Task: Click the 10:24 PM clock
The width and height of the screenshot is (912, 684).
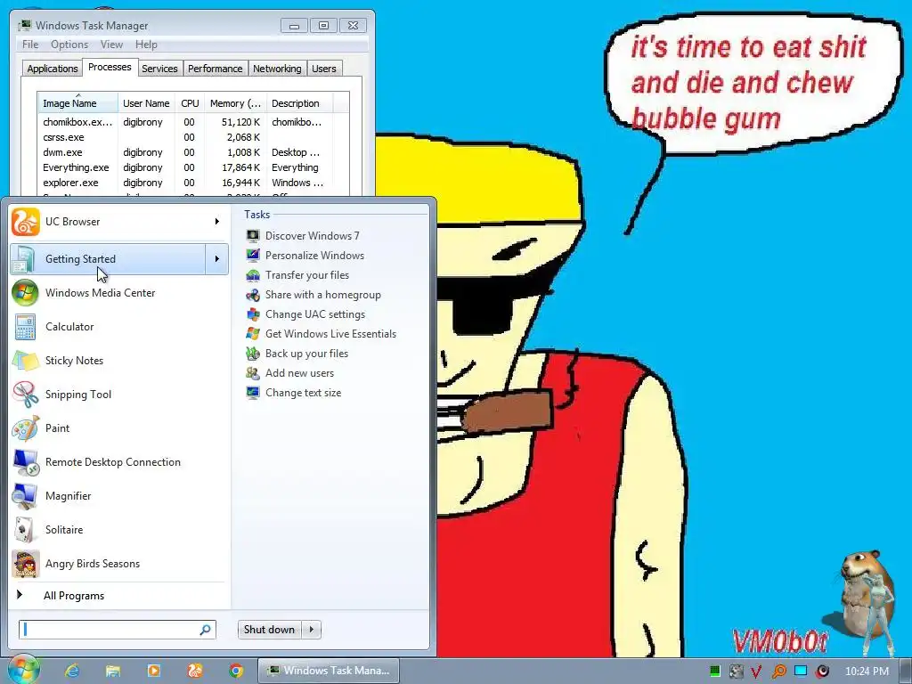Action: tap(867, 672)
